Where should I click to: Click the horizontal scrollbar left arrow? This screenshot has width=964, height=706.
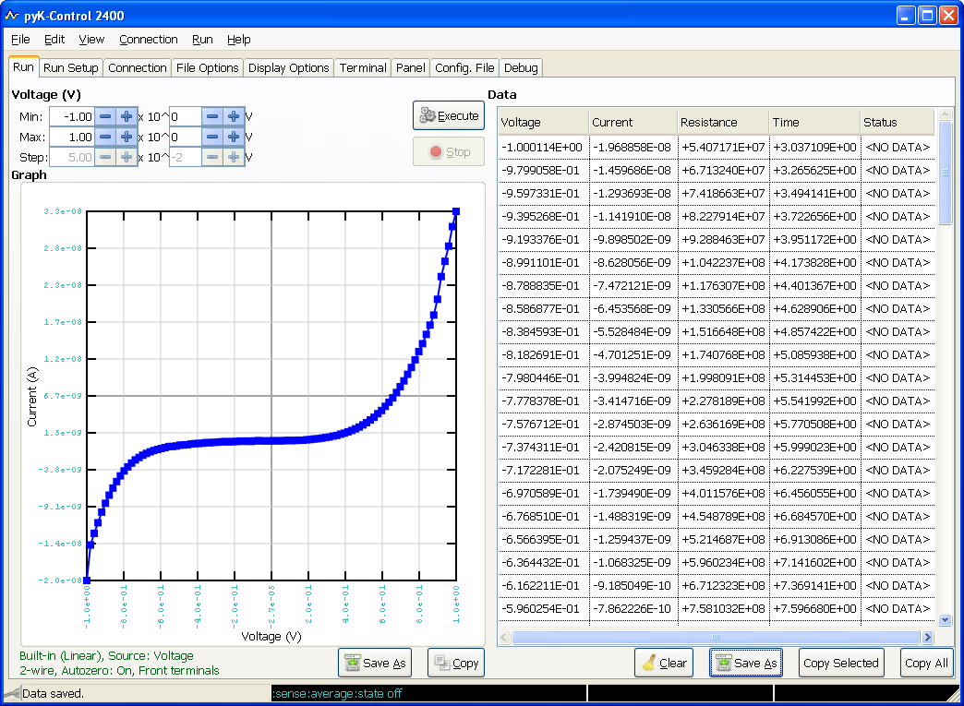(505, 637)
